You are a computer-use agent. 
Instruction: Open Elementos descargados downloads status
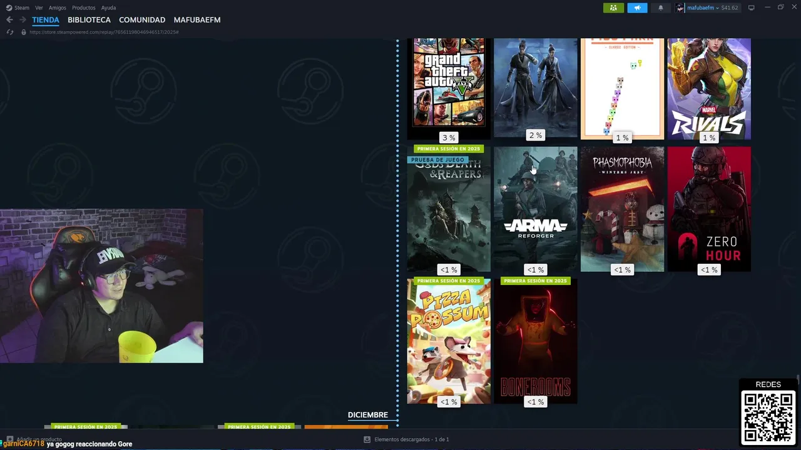point(412,439)
